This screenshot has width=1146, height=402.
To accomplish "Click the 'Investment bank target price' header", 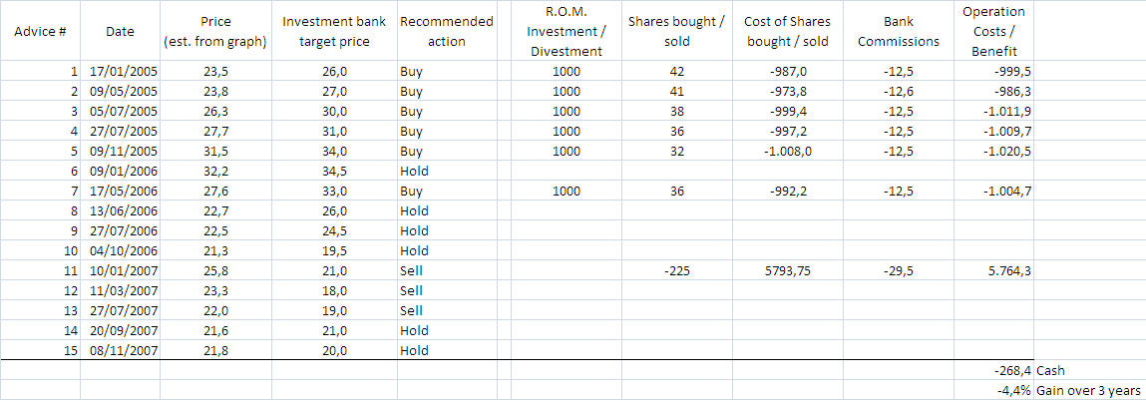I will coord(334,31).
